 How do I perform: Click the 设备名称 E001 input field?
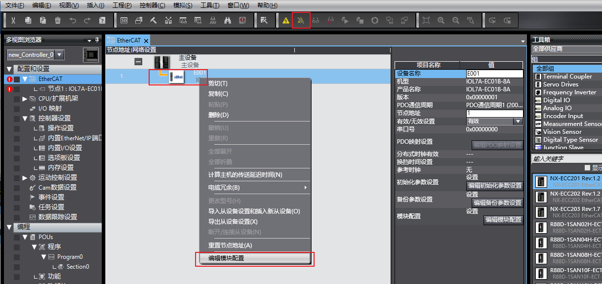pos(494,74)
